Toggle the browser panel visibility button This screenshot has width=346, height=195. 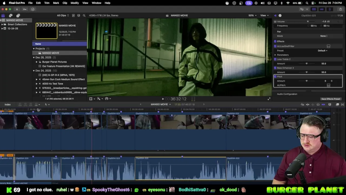(x=314, y=9)
